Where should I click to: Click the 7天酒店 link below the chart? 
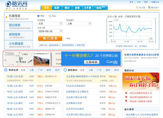[x=131, y=46]
